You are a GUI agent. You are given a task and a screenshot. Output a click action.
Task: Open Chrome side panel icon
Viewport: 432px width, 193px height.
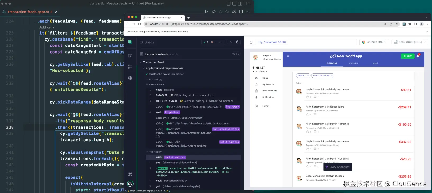click(416, 24)
